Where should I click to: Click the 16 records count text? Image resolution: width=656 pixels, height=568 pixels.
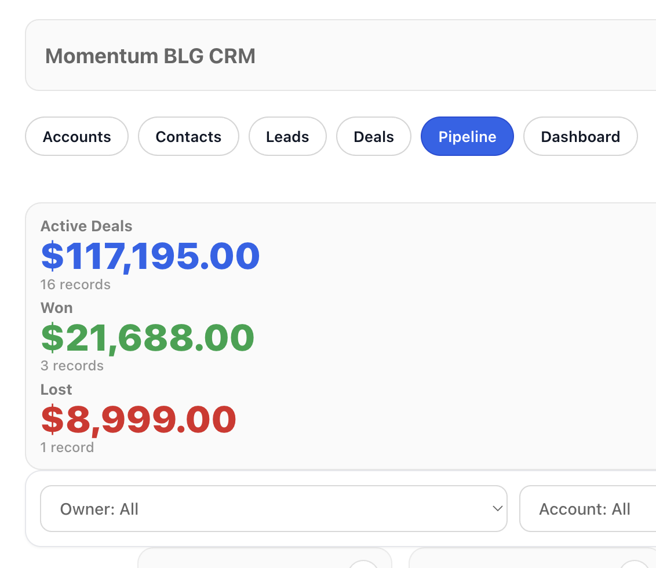coord(75,285)
